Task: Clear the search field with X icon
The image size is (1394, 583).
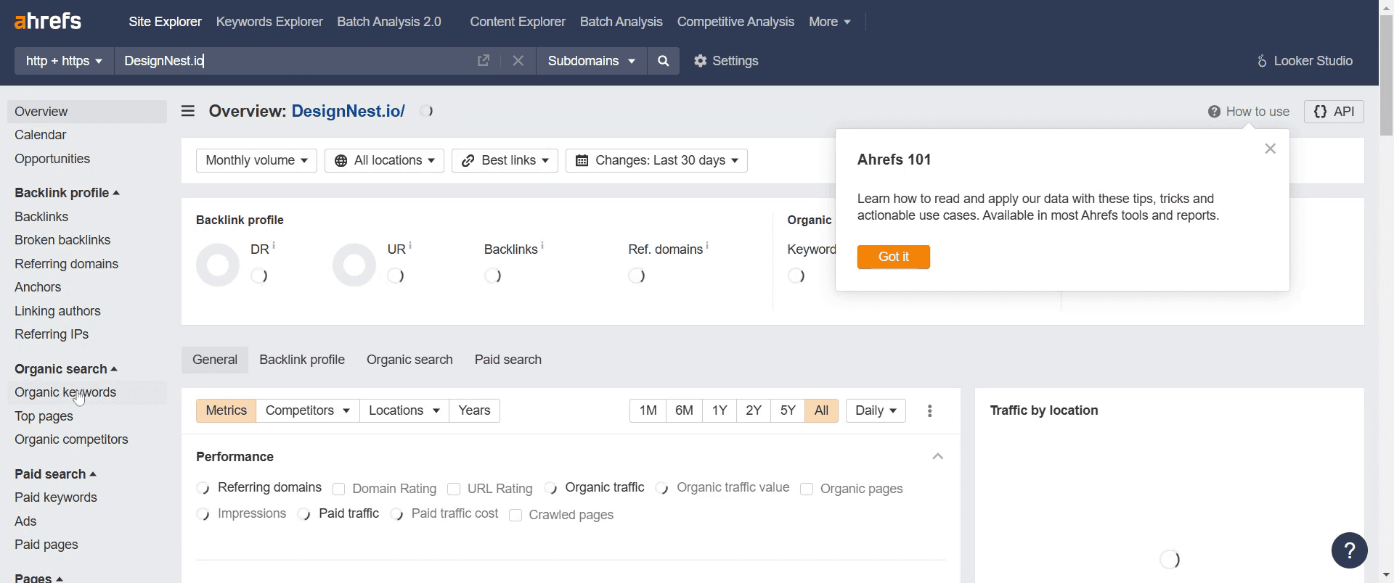Action: click(518, 61)
